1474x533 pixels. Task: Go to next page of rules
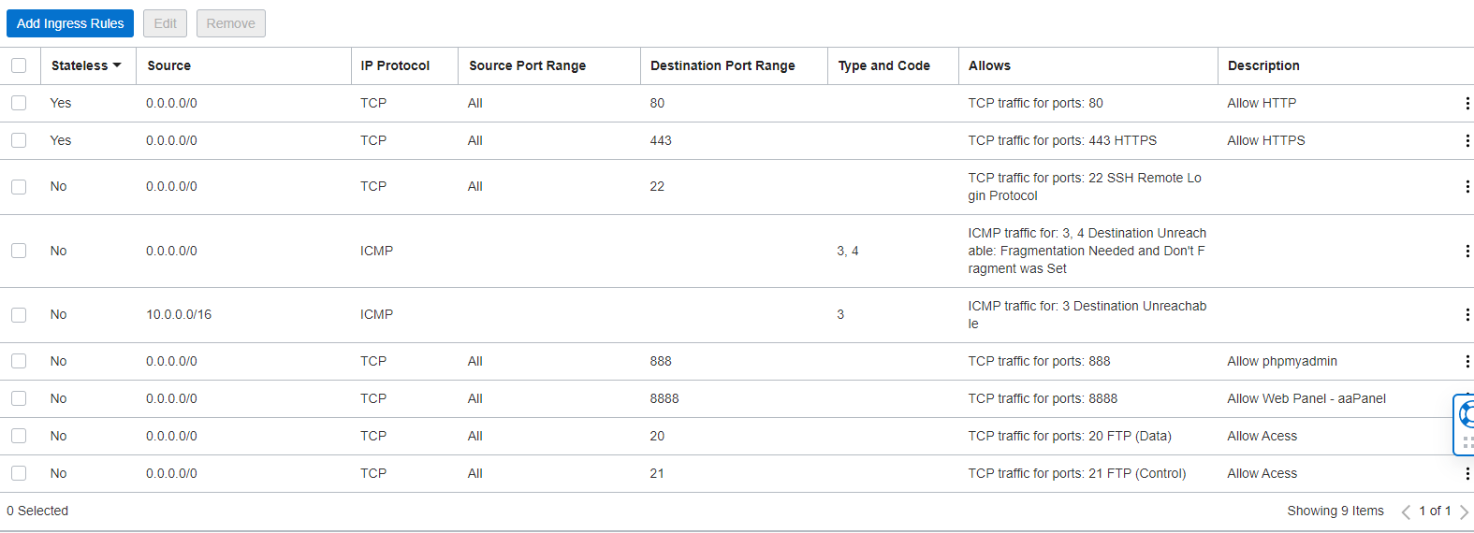(x=1464, y=511)
